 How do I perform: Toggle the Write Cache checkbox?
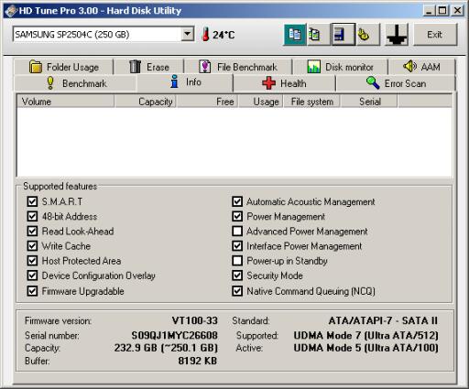(32, 246)
